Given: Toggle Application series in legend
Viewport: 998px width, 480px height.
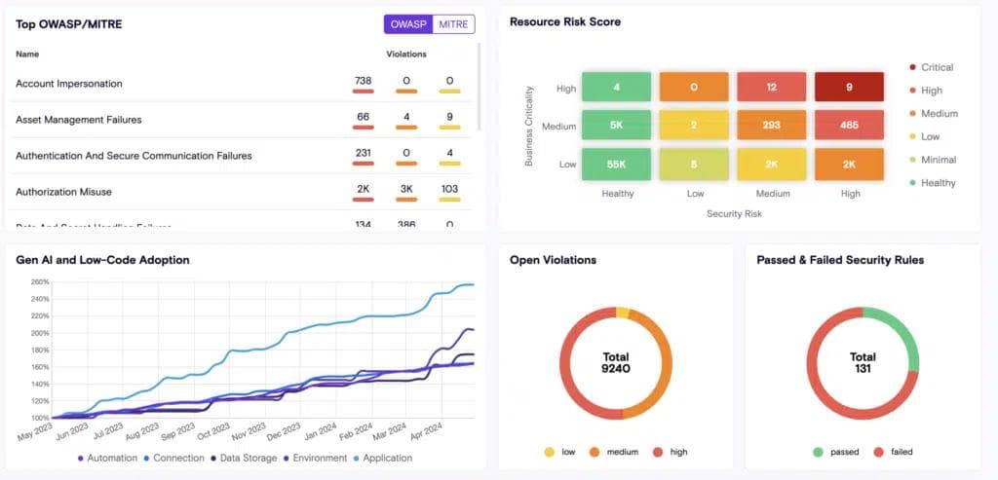Looking at the screenshot, I should [x=358, y=458].
